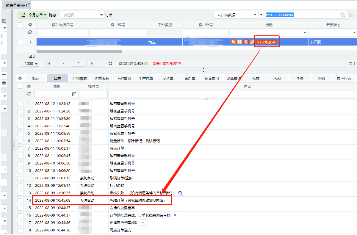Click the magnifier icon beside 审核失败 log entry
The height and width of the screenshot is (235, 357).
[x=180, y=193]
